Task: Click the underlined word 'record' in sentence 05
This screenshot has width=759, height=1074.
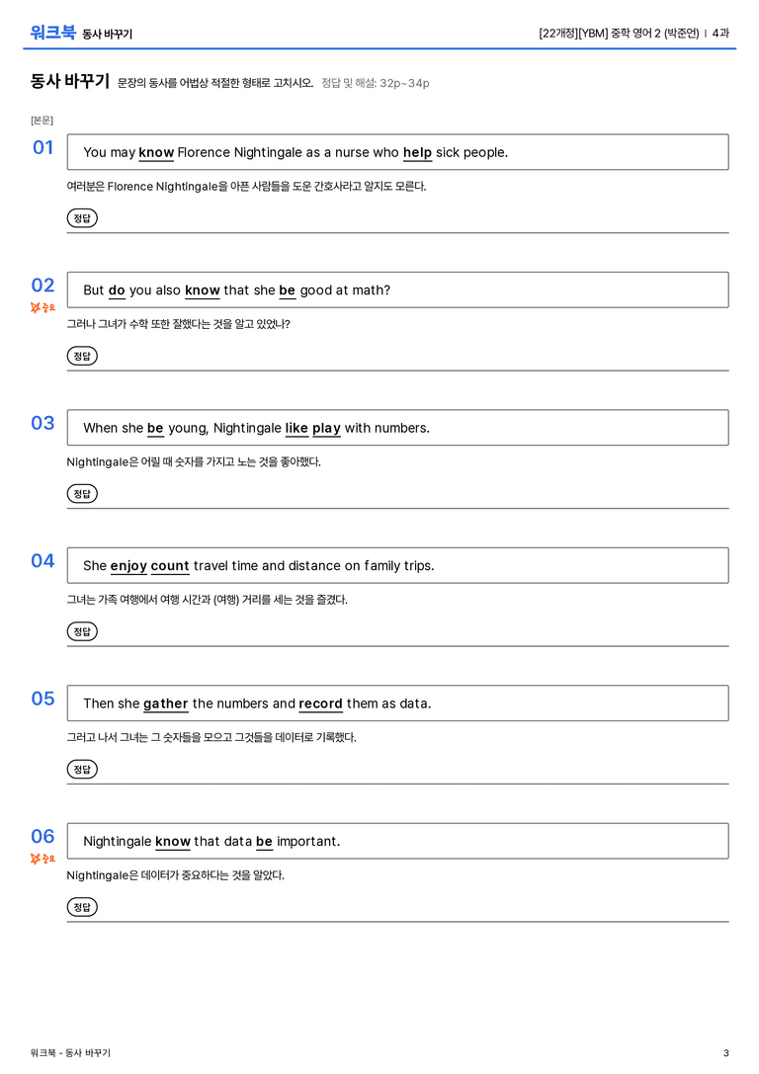Action: (320, 704)
